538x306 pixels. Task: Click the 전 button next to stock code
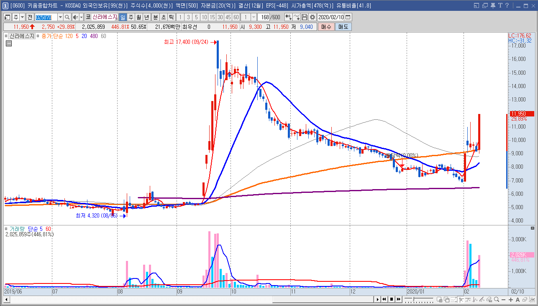tap(30, 17)
